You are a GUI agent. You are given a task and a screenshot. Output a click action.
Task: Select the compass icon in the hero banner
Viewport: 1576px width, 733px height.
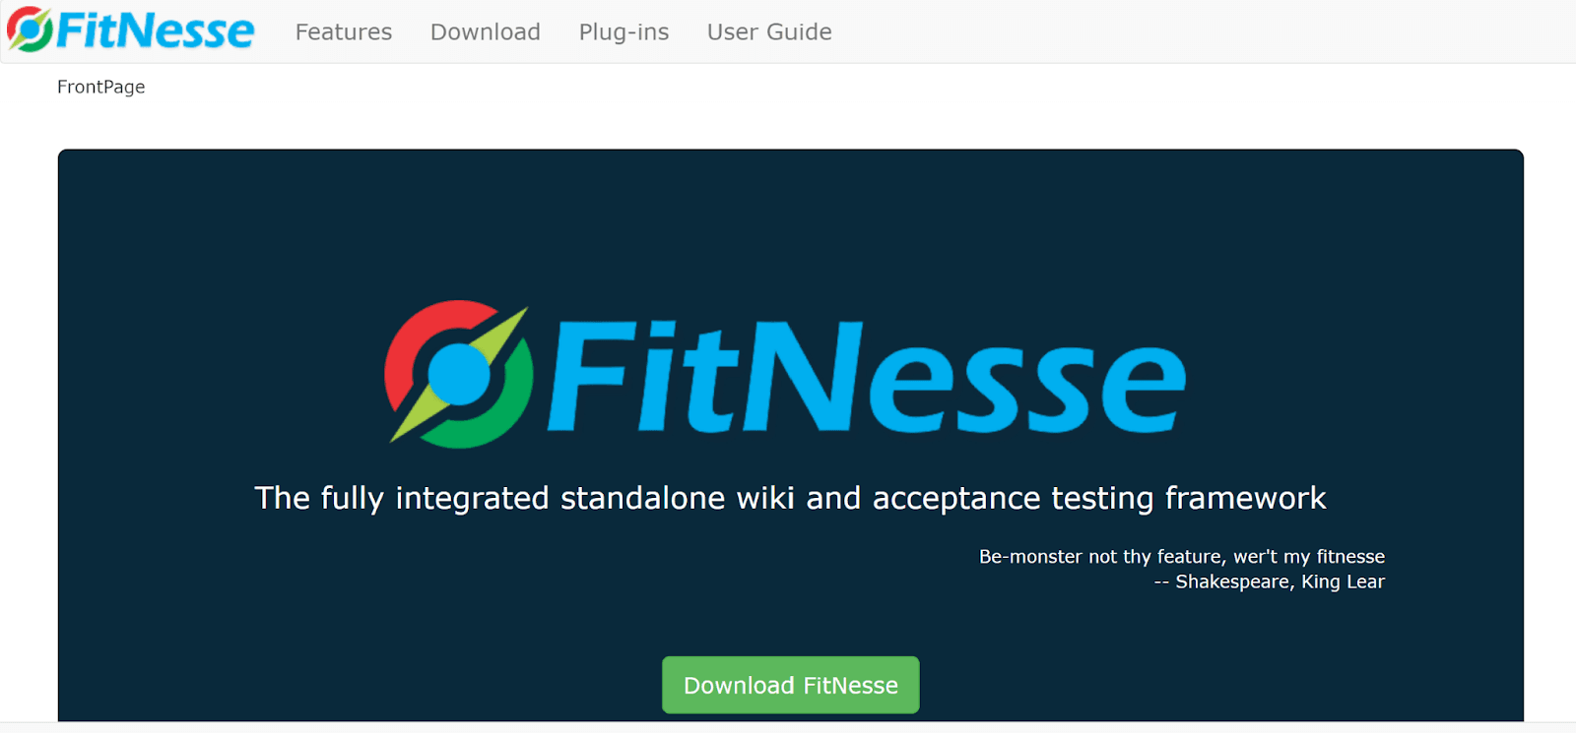[x=457, y=374]
